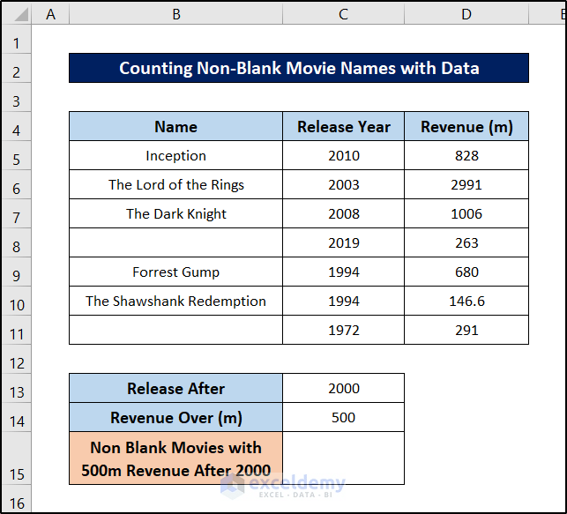
Task: Select release year 1972 cell
Action: point(343,330)
